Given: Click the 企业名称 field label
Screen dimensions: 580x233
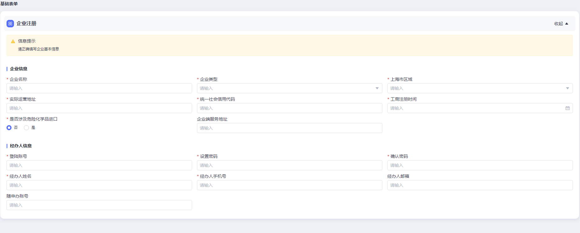Looking at the screenshot, I should tap(18, 79).
